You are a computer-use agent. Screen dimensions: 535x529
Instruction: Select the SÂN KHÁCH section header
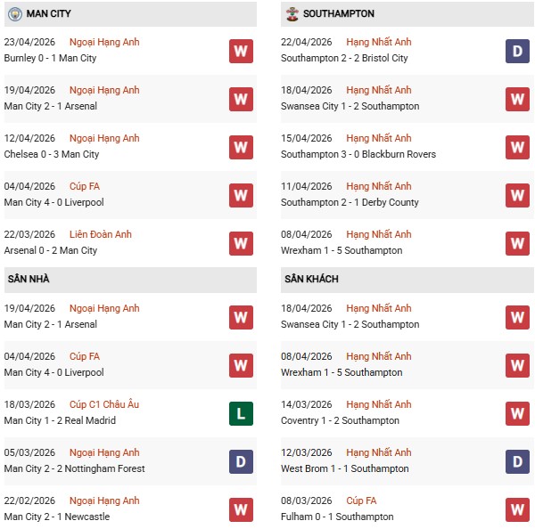pos(311,280)
